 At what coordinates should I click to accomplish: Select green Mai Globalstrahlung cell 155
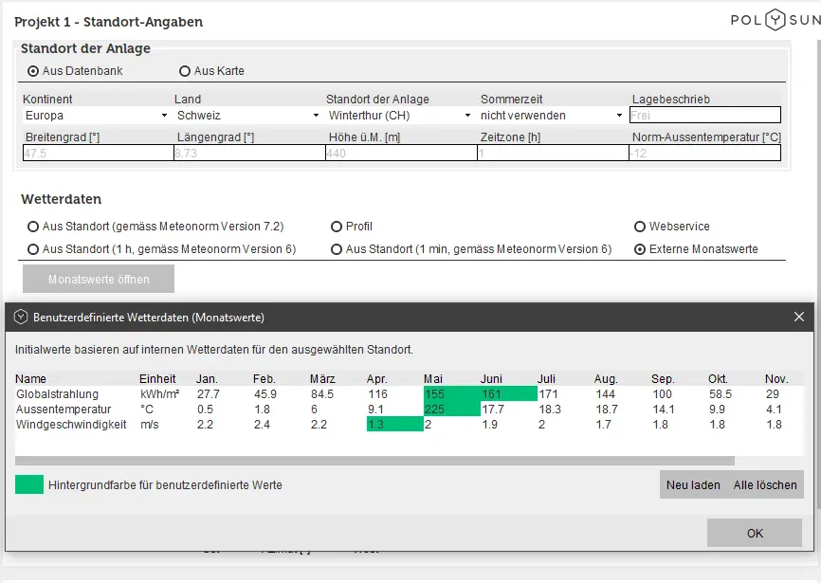coord(452,394)
